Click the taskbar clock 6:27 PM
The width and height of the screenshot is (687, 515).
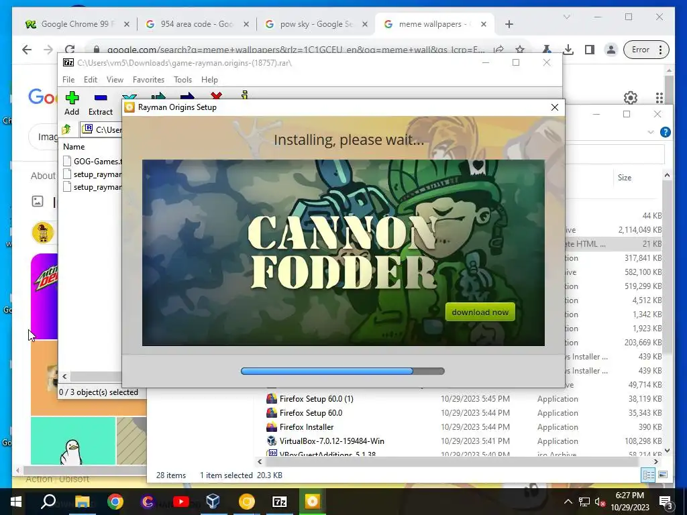[x=629, y=496]
